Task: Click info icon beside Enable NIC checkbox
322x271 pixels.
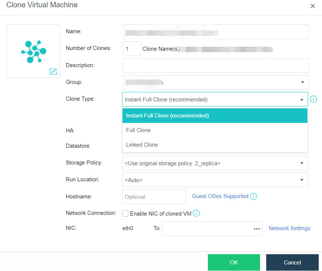Action: pos(196,214)
